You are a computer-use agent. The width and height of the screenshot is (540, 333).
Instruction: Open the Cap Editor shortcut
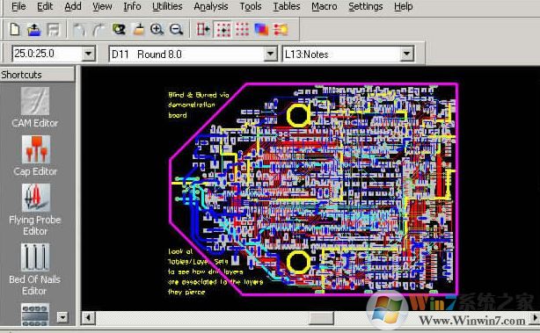point(35,156)
